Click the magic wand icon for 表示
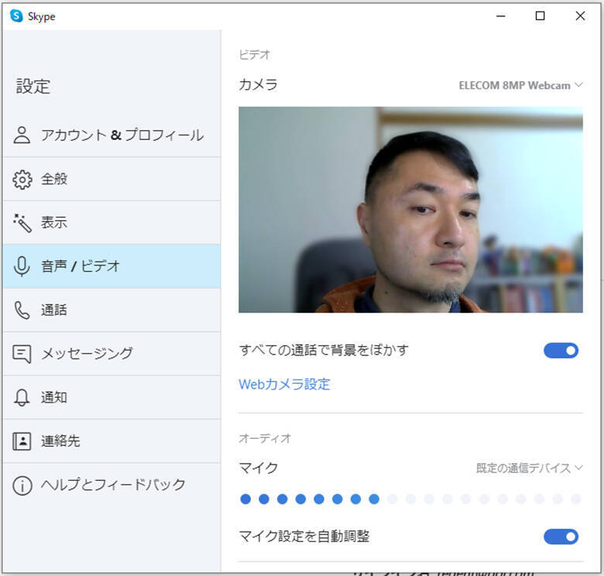Image resolution: width=604 pixels, height=576 pixels. click(x=22, y=223)
